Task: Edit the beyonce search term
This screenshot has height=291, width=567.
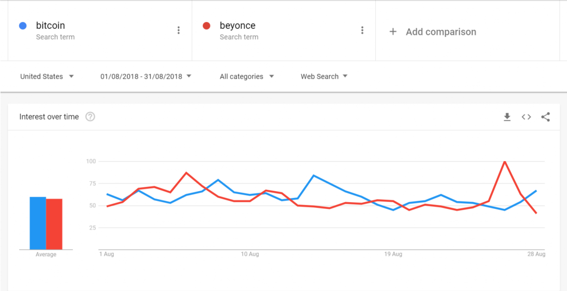Action: (x=237, y=26)
